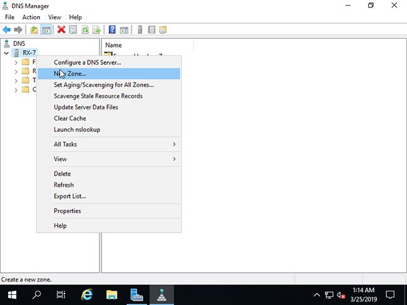Choose Refresh from context menu
Image resolution: width=407 pixels, height=305 pixels.
tap(109, 185)
